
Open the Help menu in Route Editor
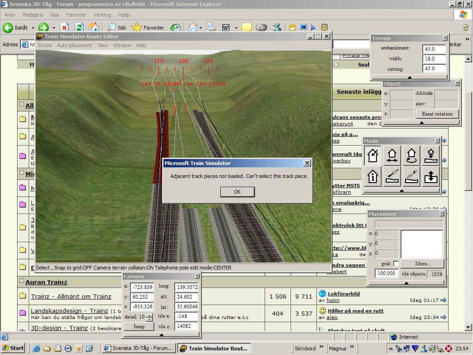141,45
